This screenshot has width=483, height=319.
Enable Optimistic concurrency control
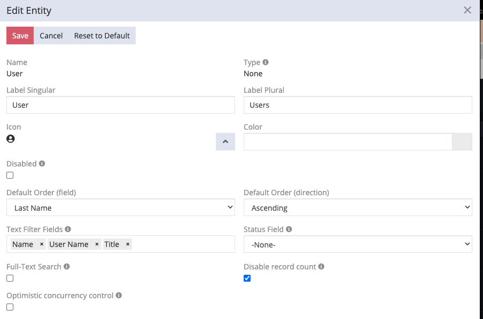(x=9, y=307)
